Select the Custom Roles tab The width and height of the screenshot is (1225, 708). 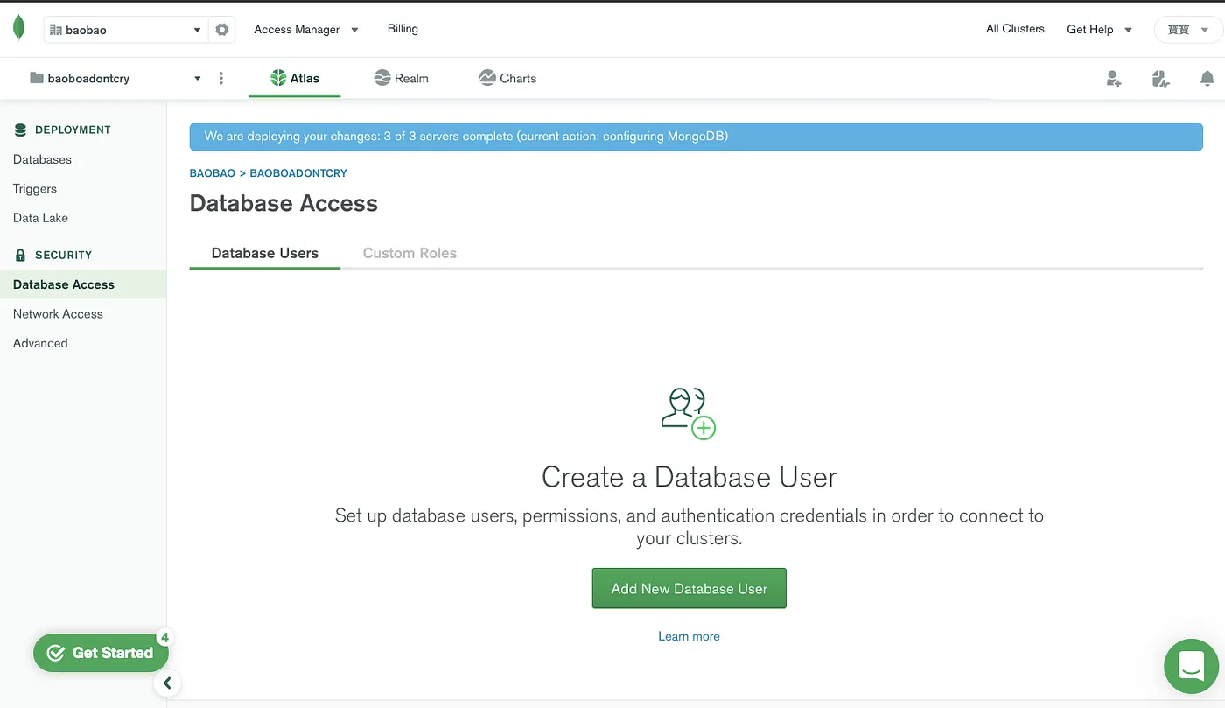(409, 253)
